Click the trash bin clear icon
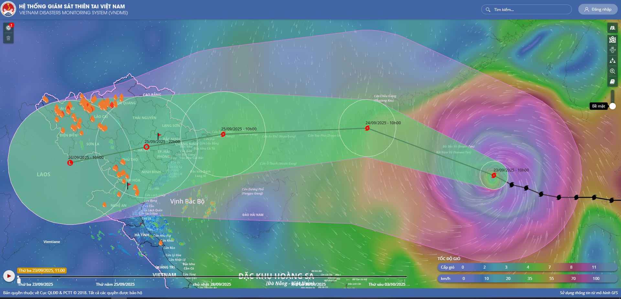Image resolution: width=621 pixels, height=299 pixels. coord(8,38)
